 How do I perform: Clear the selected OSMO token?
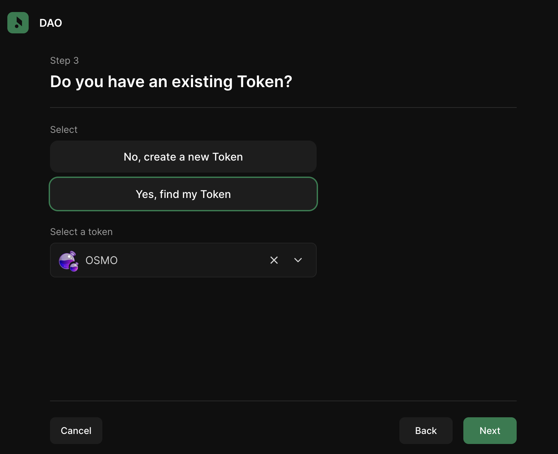[x=274, y=260]
